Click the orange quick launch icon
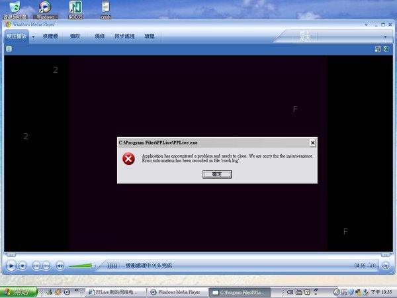 [x=58, y=292]
